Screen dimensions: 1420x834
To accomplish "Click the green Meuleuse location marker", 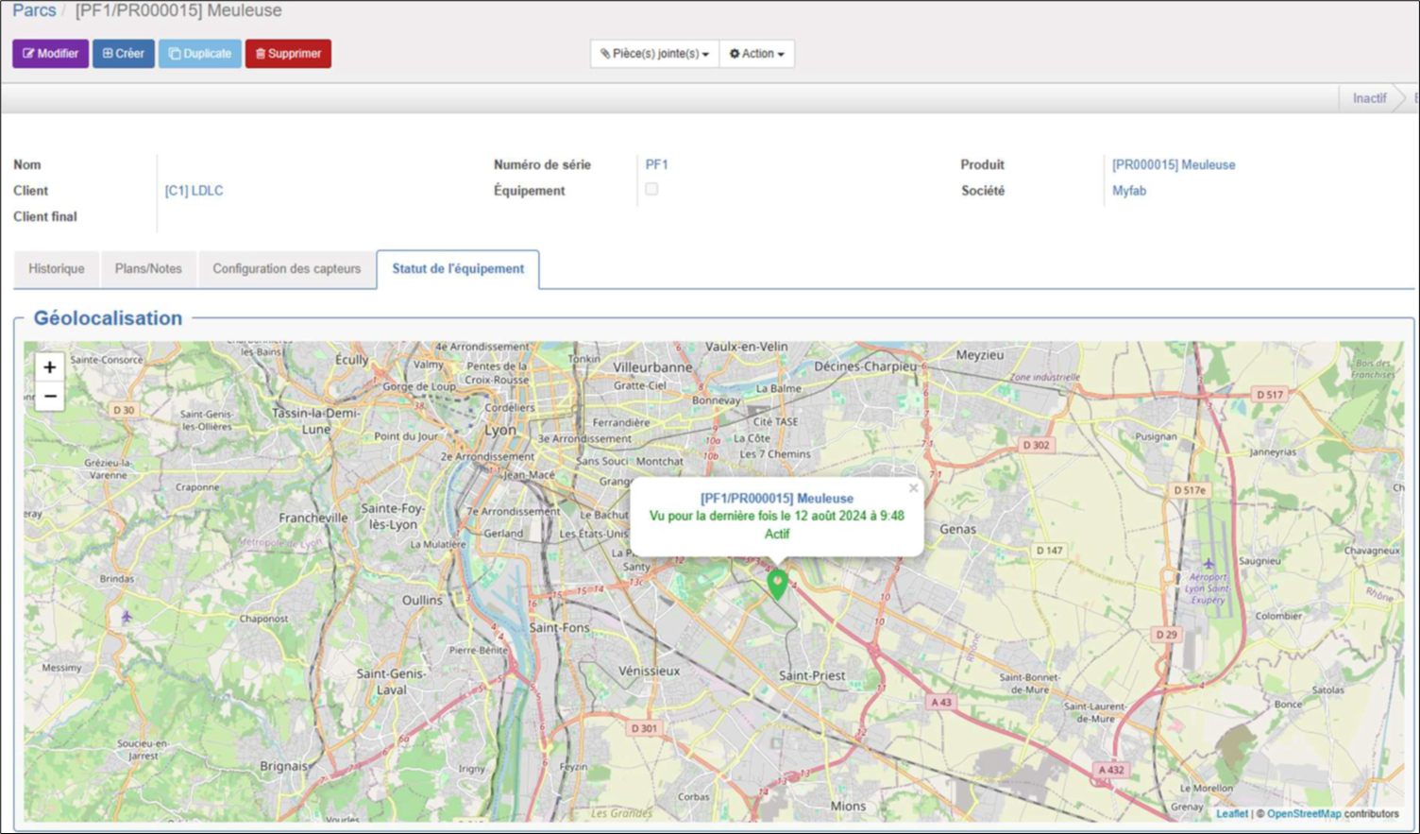I will (777, 584).
